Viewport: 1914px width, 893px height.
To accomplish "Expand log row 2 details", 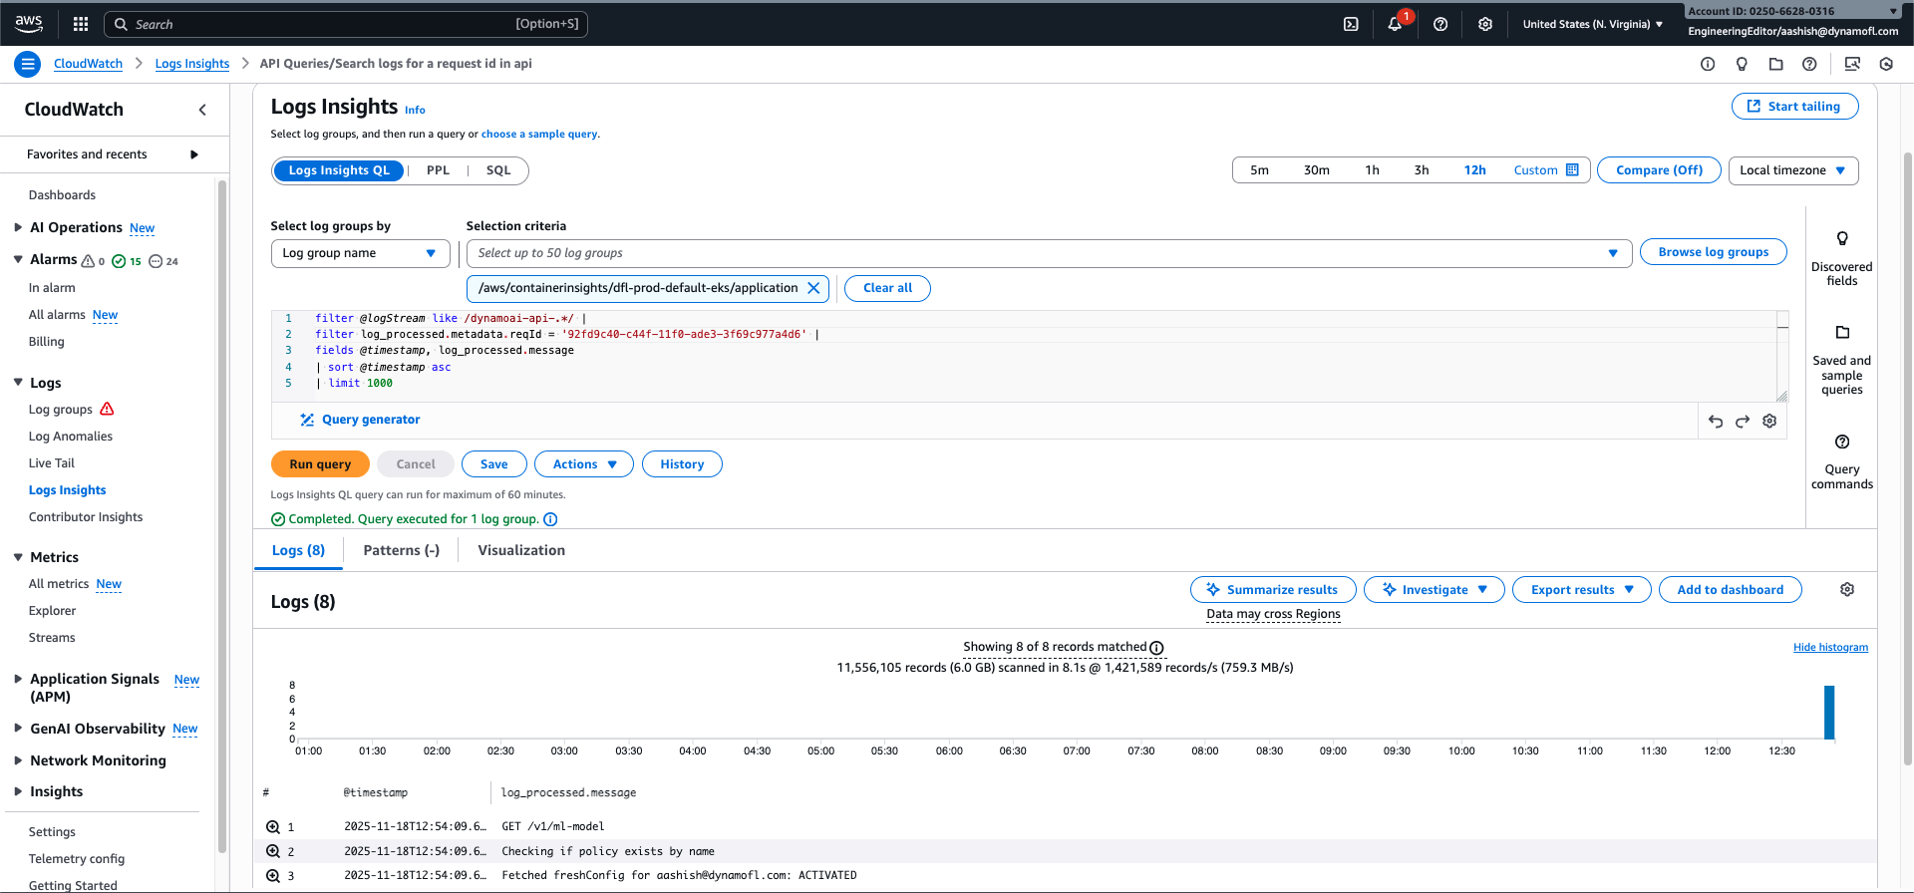I will coord(273,851).
